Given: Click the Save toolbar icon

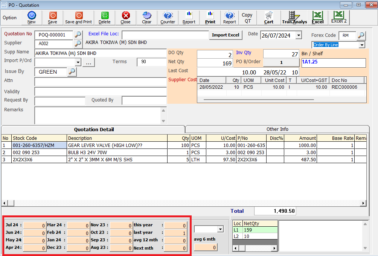Looking at the screenshot, I should 53,18.
